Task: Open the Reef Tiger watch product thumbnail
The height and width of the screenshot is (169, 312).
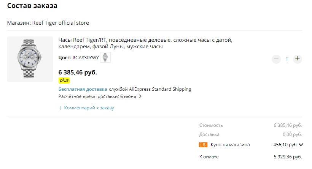Action: click(30, 59)
